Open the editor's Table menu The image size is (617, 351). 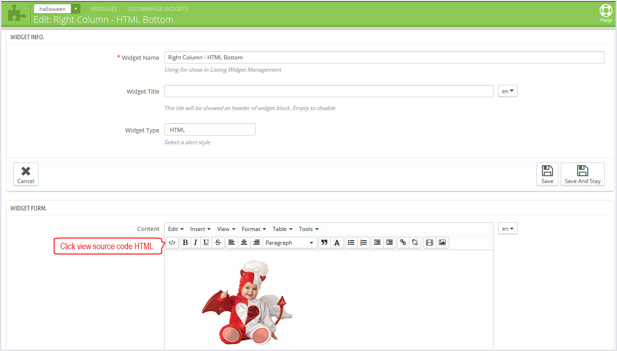[x=282, y=229]
